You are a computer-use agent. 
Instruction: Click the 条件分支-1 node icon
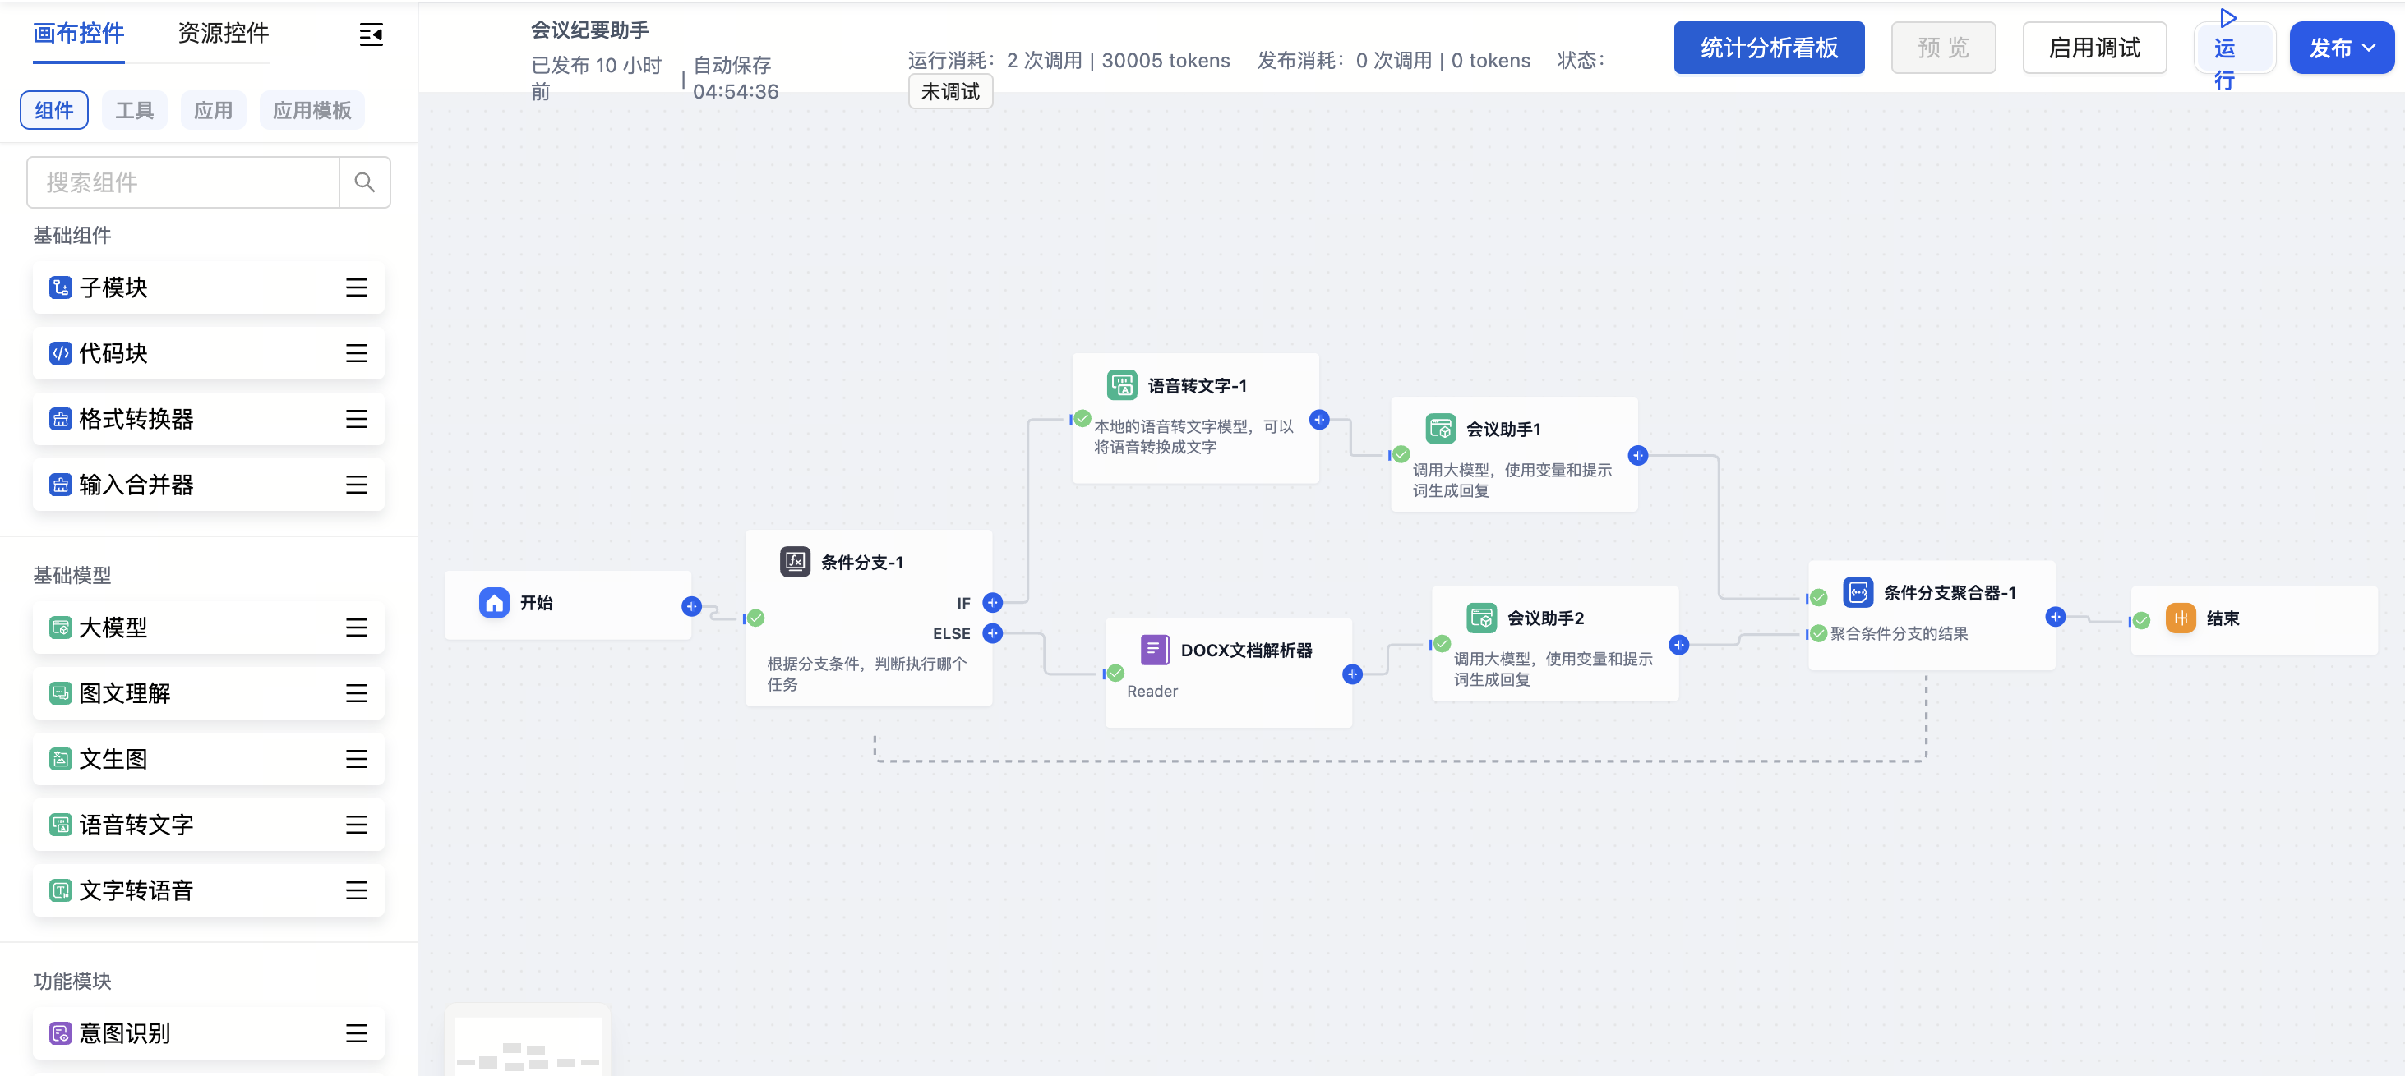pos(795,562)
